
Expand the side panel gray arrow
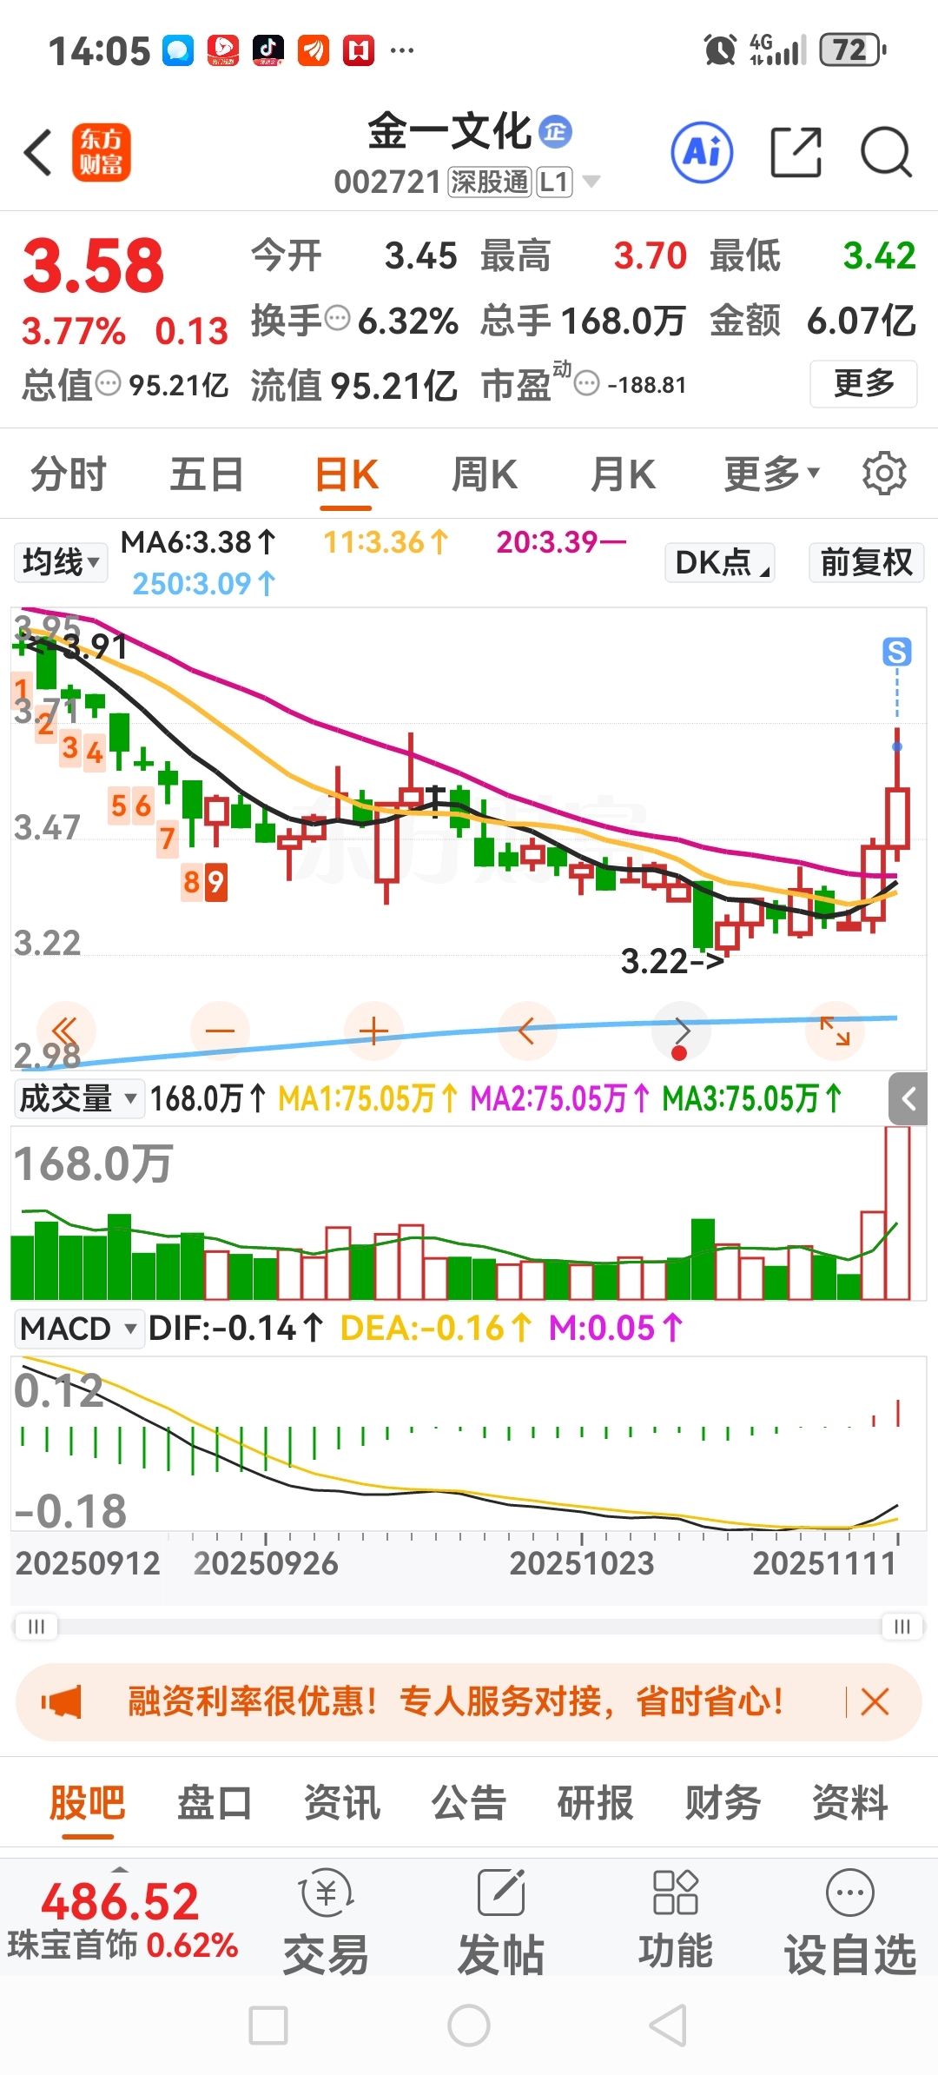908,1098
